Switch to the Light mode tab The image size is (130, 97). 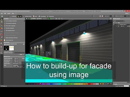coord(19,16)
